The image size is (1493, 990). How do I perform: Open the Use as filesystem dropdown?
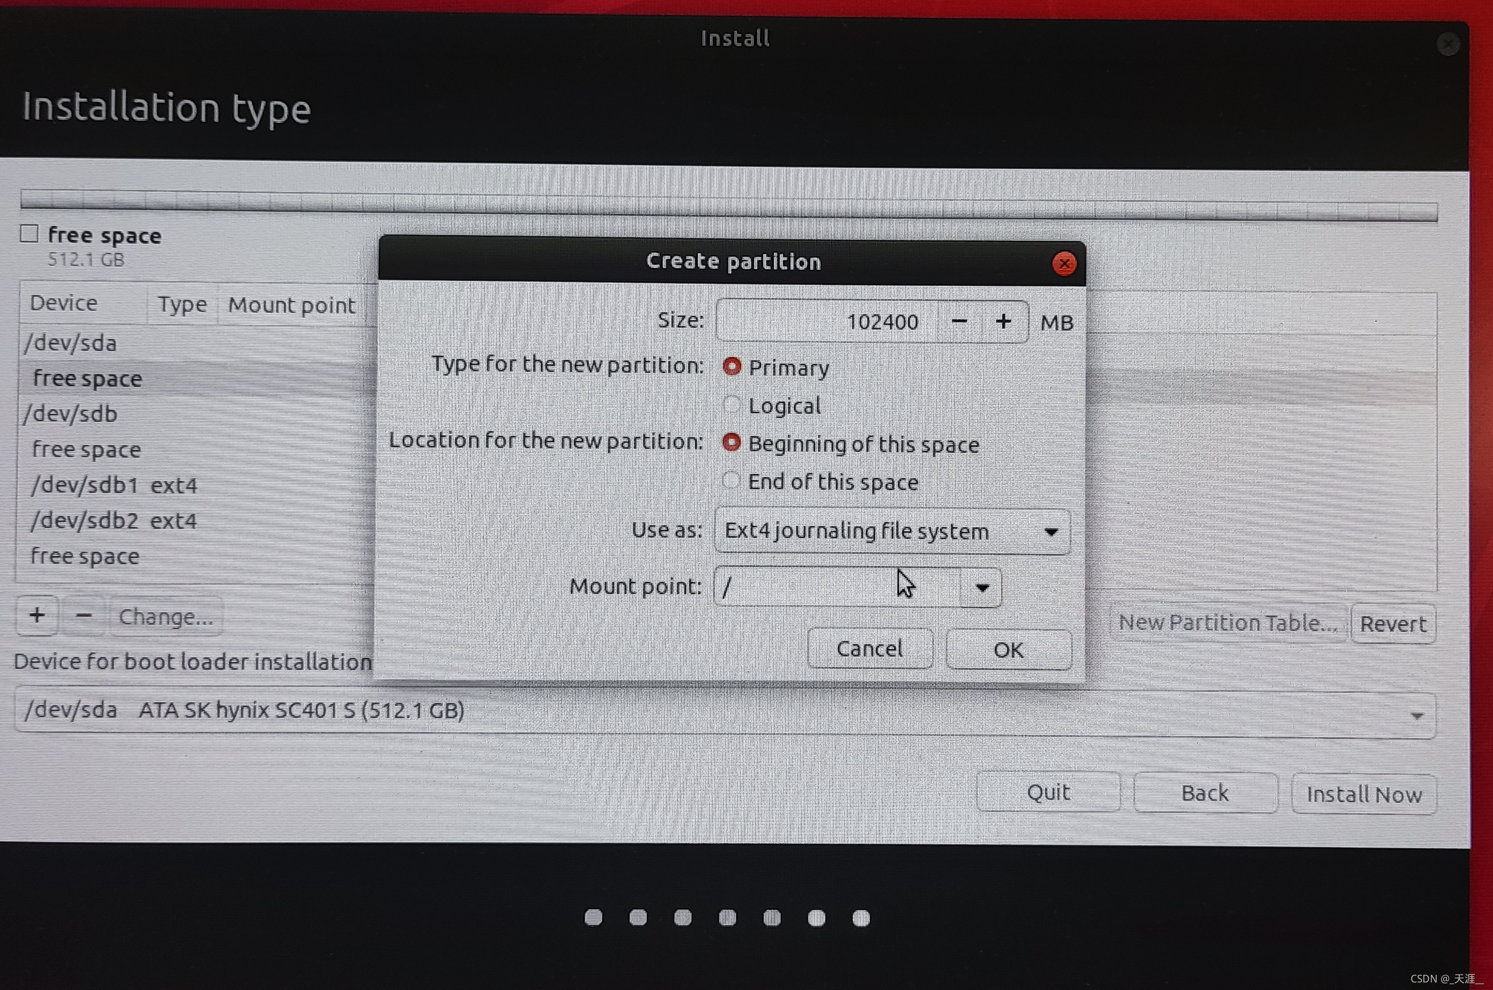(x=892, y=532)
